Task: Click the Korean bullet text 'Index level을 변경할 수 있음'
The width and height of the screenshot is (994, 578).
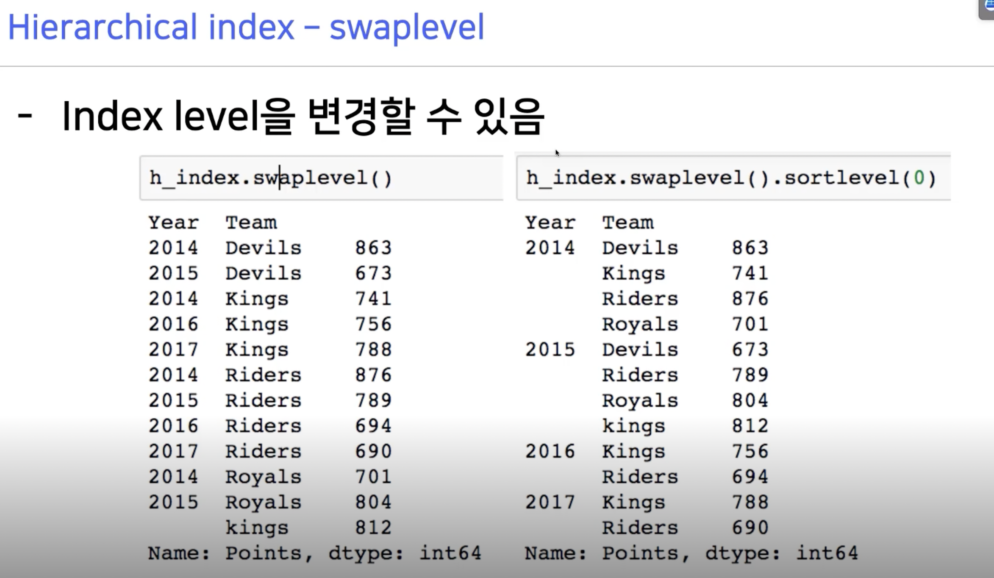Action: point(303,117)
